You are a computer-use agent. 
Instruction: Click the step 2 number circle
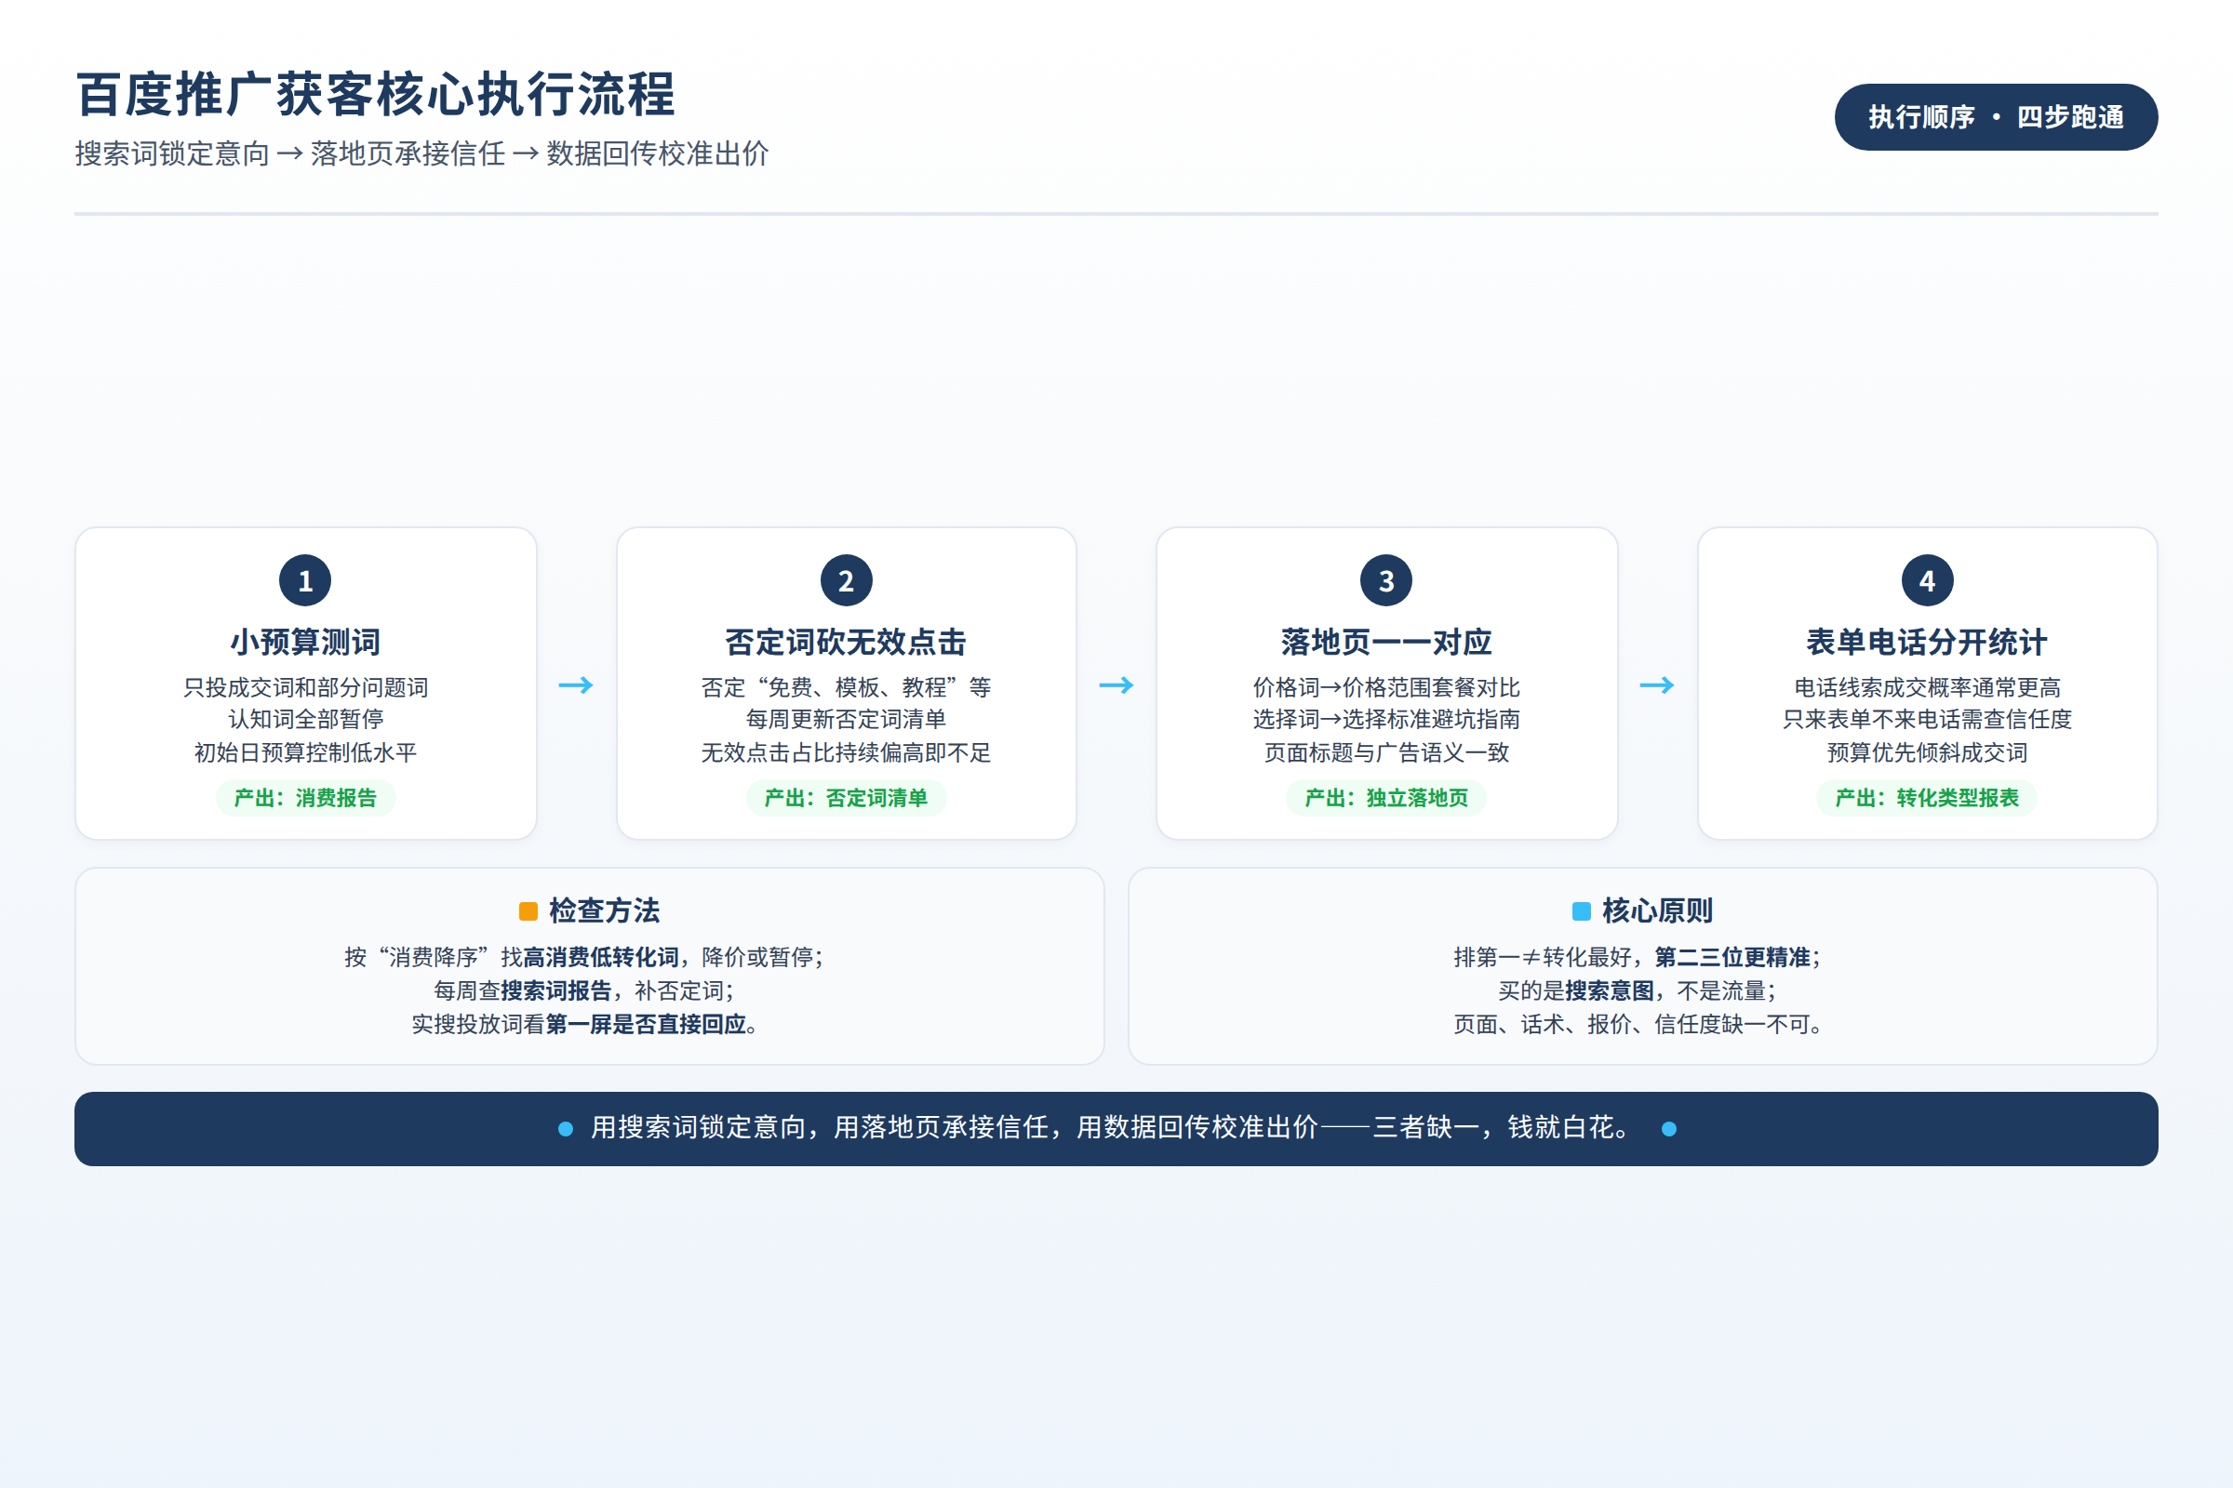(x=846, y=579)
